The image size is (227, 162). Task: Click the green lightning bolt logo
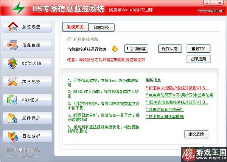pyautogui.click(x=18, y=8)
